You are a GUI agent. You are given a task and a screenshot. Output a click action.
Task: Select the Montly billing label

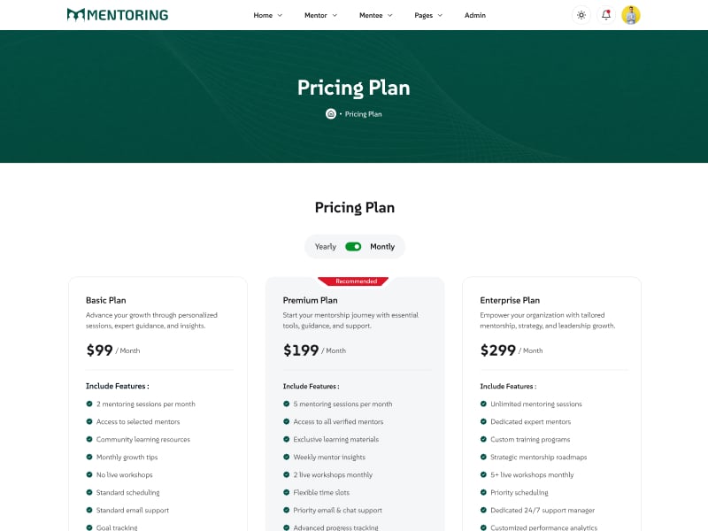tap(382, 247)
